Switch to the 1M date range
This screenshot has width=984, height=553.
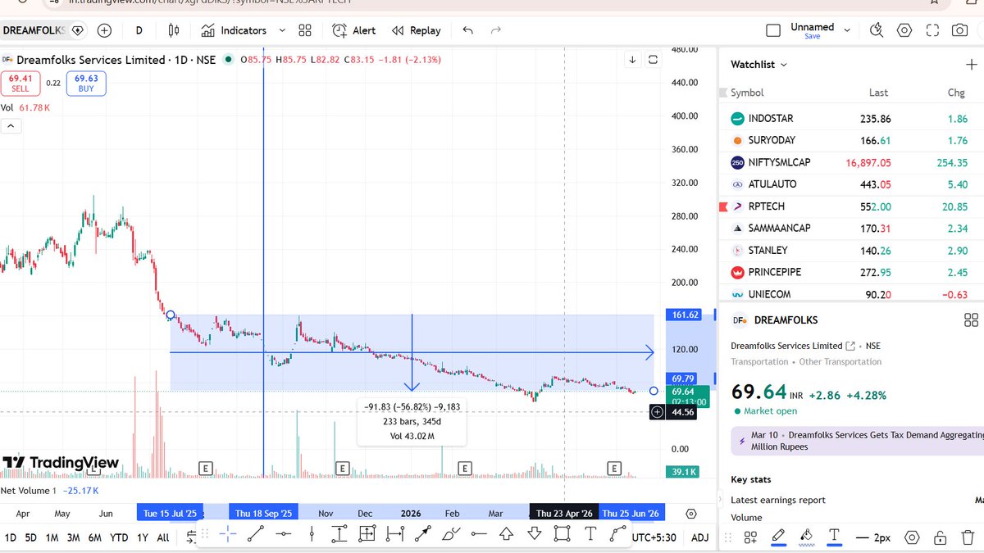52,537
